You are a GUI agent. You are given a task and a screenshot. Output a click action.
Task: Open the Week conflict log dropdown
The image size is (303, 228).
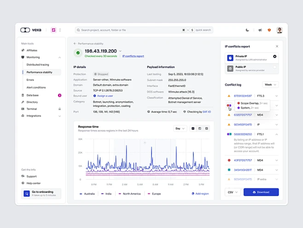pyautogui.click(x=270, y=84)
